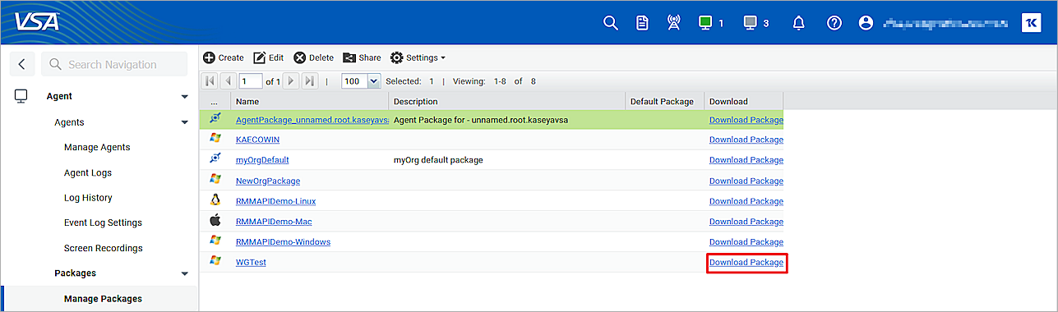Open Agent Logs in navigation
The width and height of the screenshot is (1058, 312).
point(88,173)
